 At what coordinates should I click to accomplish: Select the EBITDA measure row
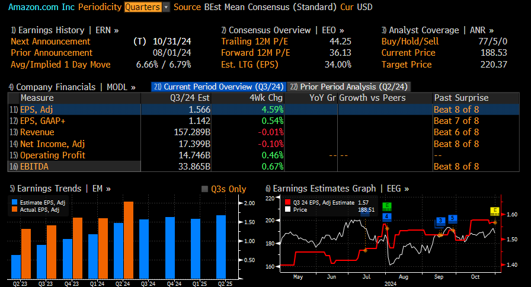[x=264, y=167]
